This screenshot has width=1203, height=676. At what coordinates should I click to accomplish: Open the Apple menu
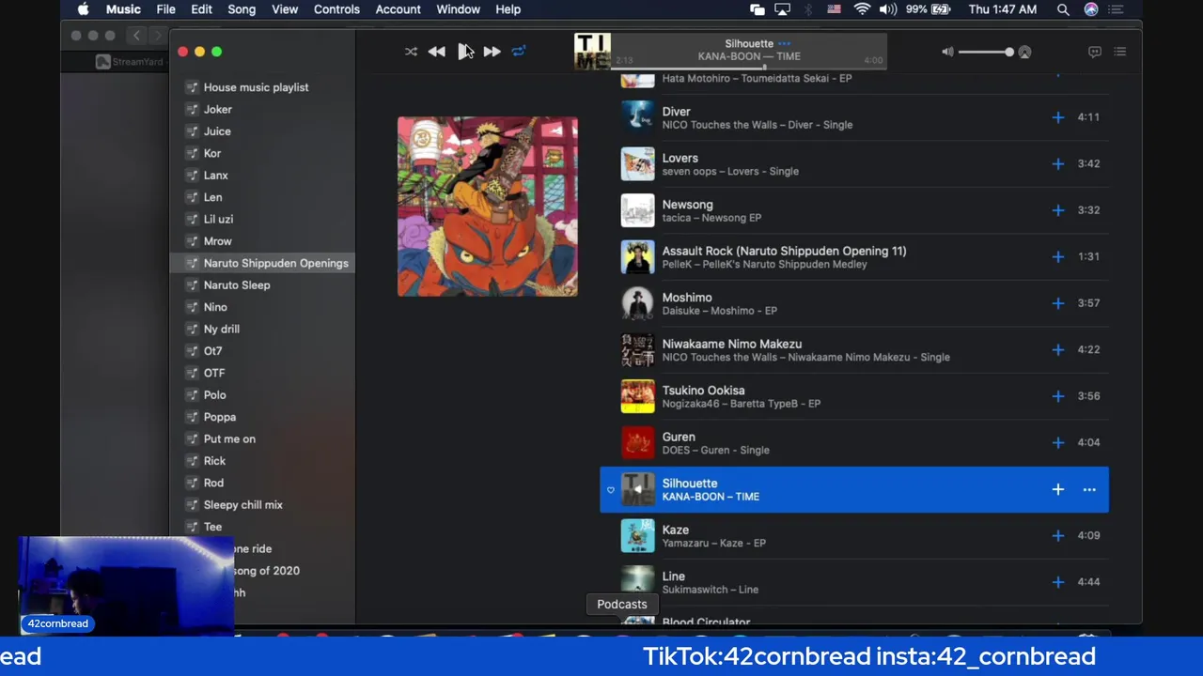(83, 9)
